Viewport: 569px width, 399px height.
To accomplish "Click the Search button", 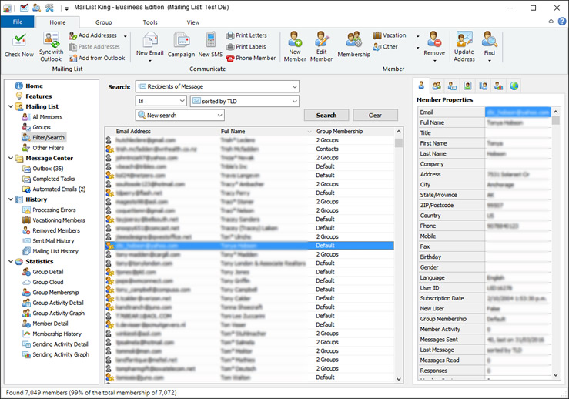I will pos(326,115).
